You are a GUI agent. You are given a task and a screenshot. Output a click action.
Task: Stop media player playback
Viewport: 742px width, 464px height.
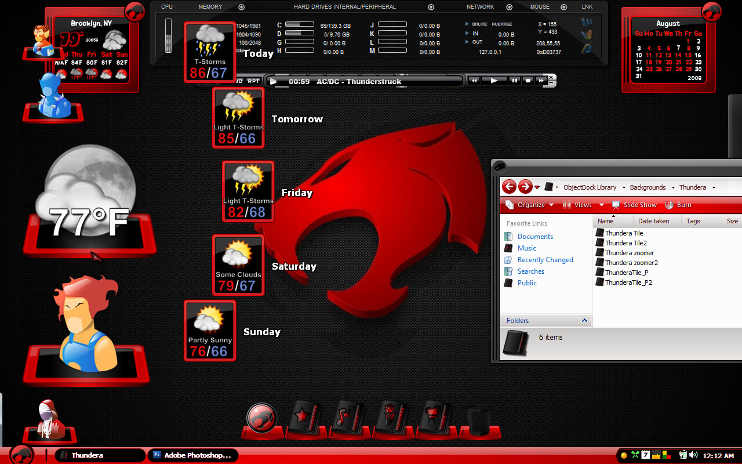point(528,81)
